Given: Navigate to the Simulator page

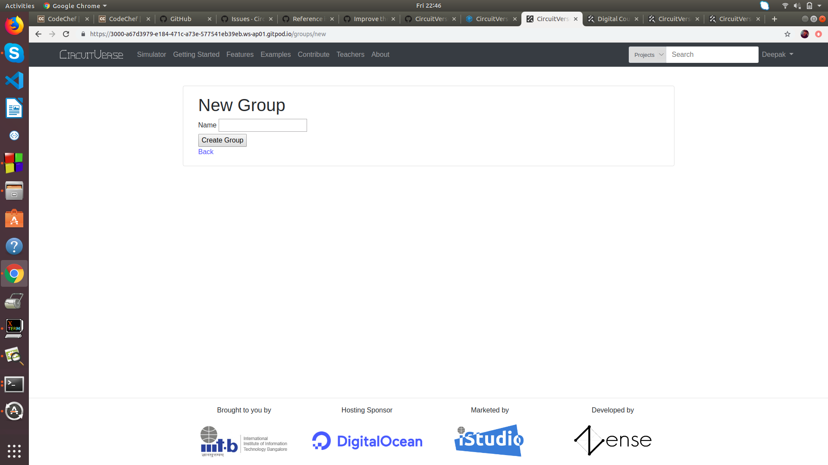Looking at the screenshot, I should [x=151, y=55].
